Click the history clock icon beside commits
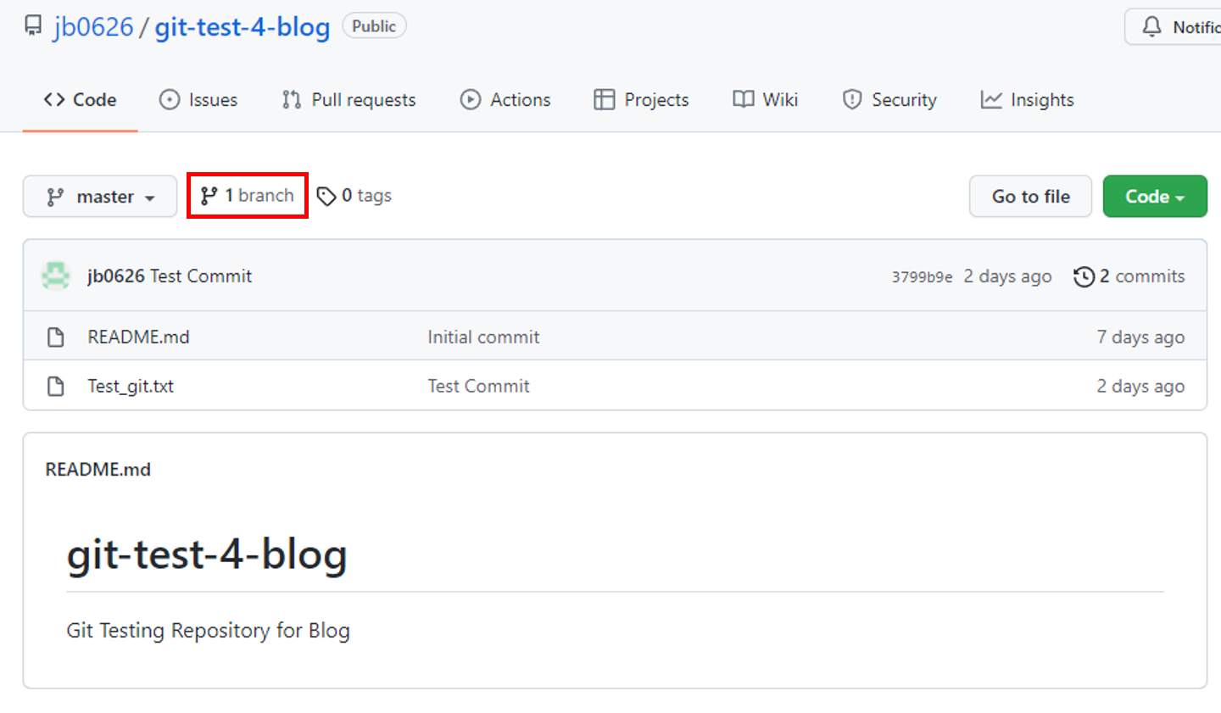Viewport: 1221px width, 713px height. point(1084,276)
